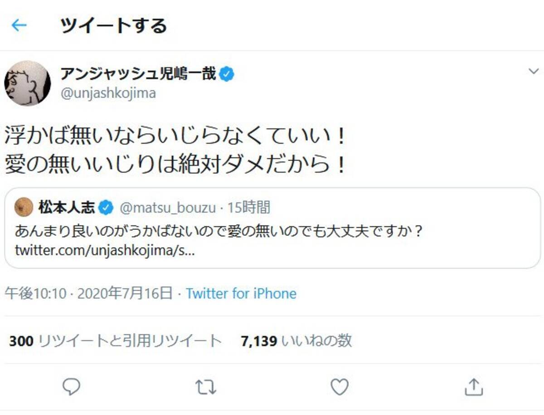Open the tweet options chevron menu
This screenshot has height=415, width=544.
[534, 71]
